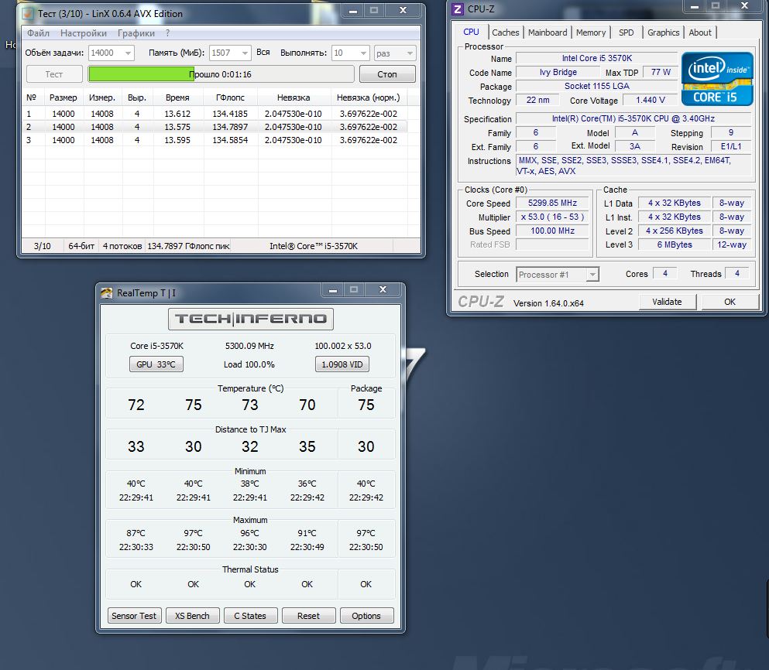Open the Настройки menu in LinX
This screenshot has height=670, width=769.
tap(84, 33)
